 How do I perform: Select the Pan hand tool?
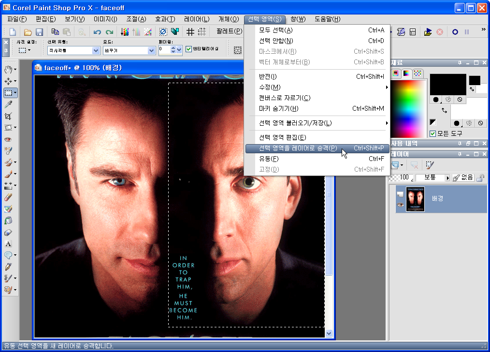point(8,70)
